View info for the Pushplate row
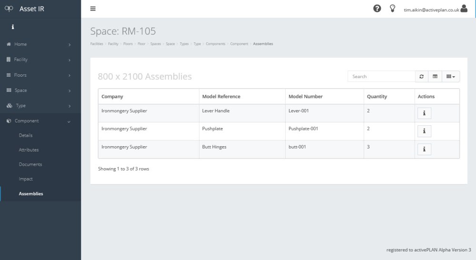This screenshot has width=476, height=260. click(424, 131)
